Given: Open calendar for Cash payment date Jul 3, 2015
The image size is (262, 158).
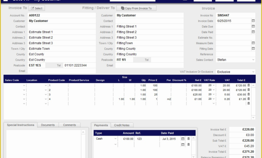Looking at the screenshot, I should coord(183,139).
